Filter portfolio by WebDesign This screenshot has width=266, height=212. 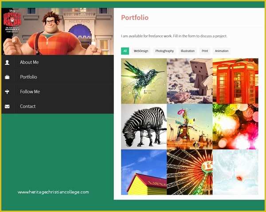(x=141, y=51)
